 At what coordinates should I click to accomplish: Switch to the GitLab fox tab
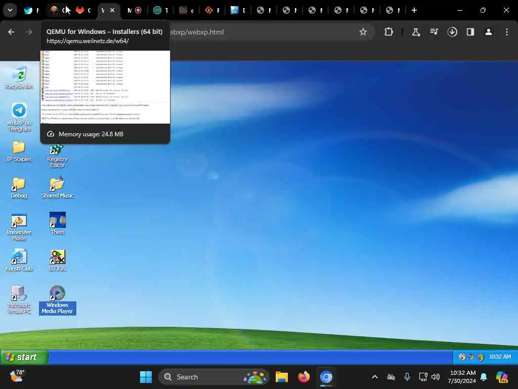83,10
